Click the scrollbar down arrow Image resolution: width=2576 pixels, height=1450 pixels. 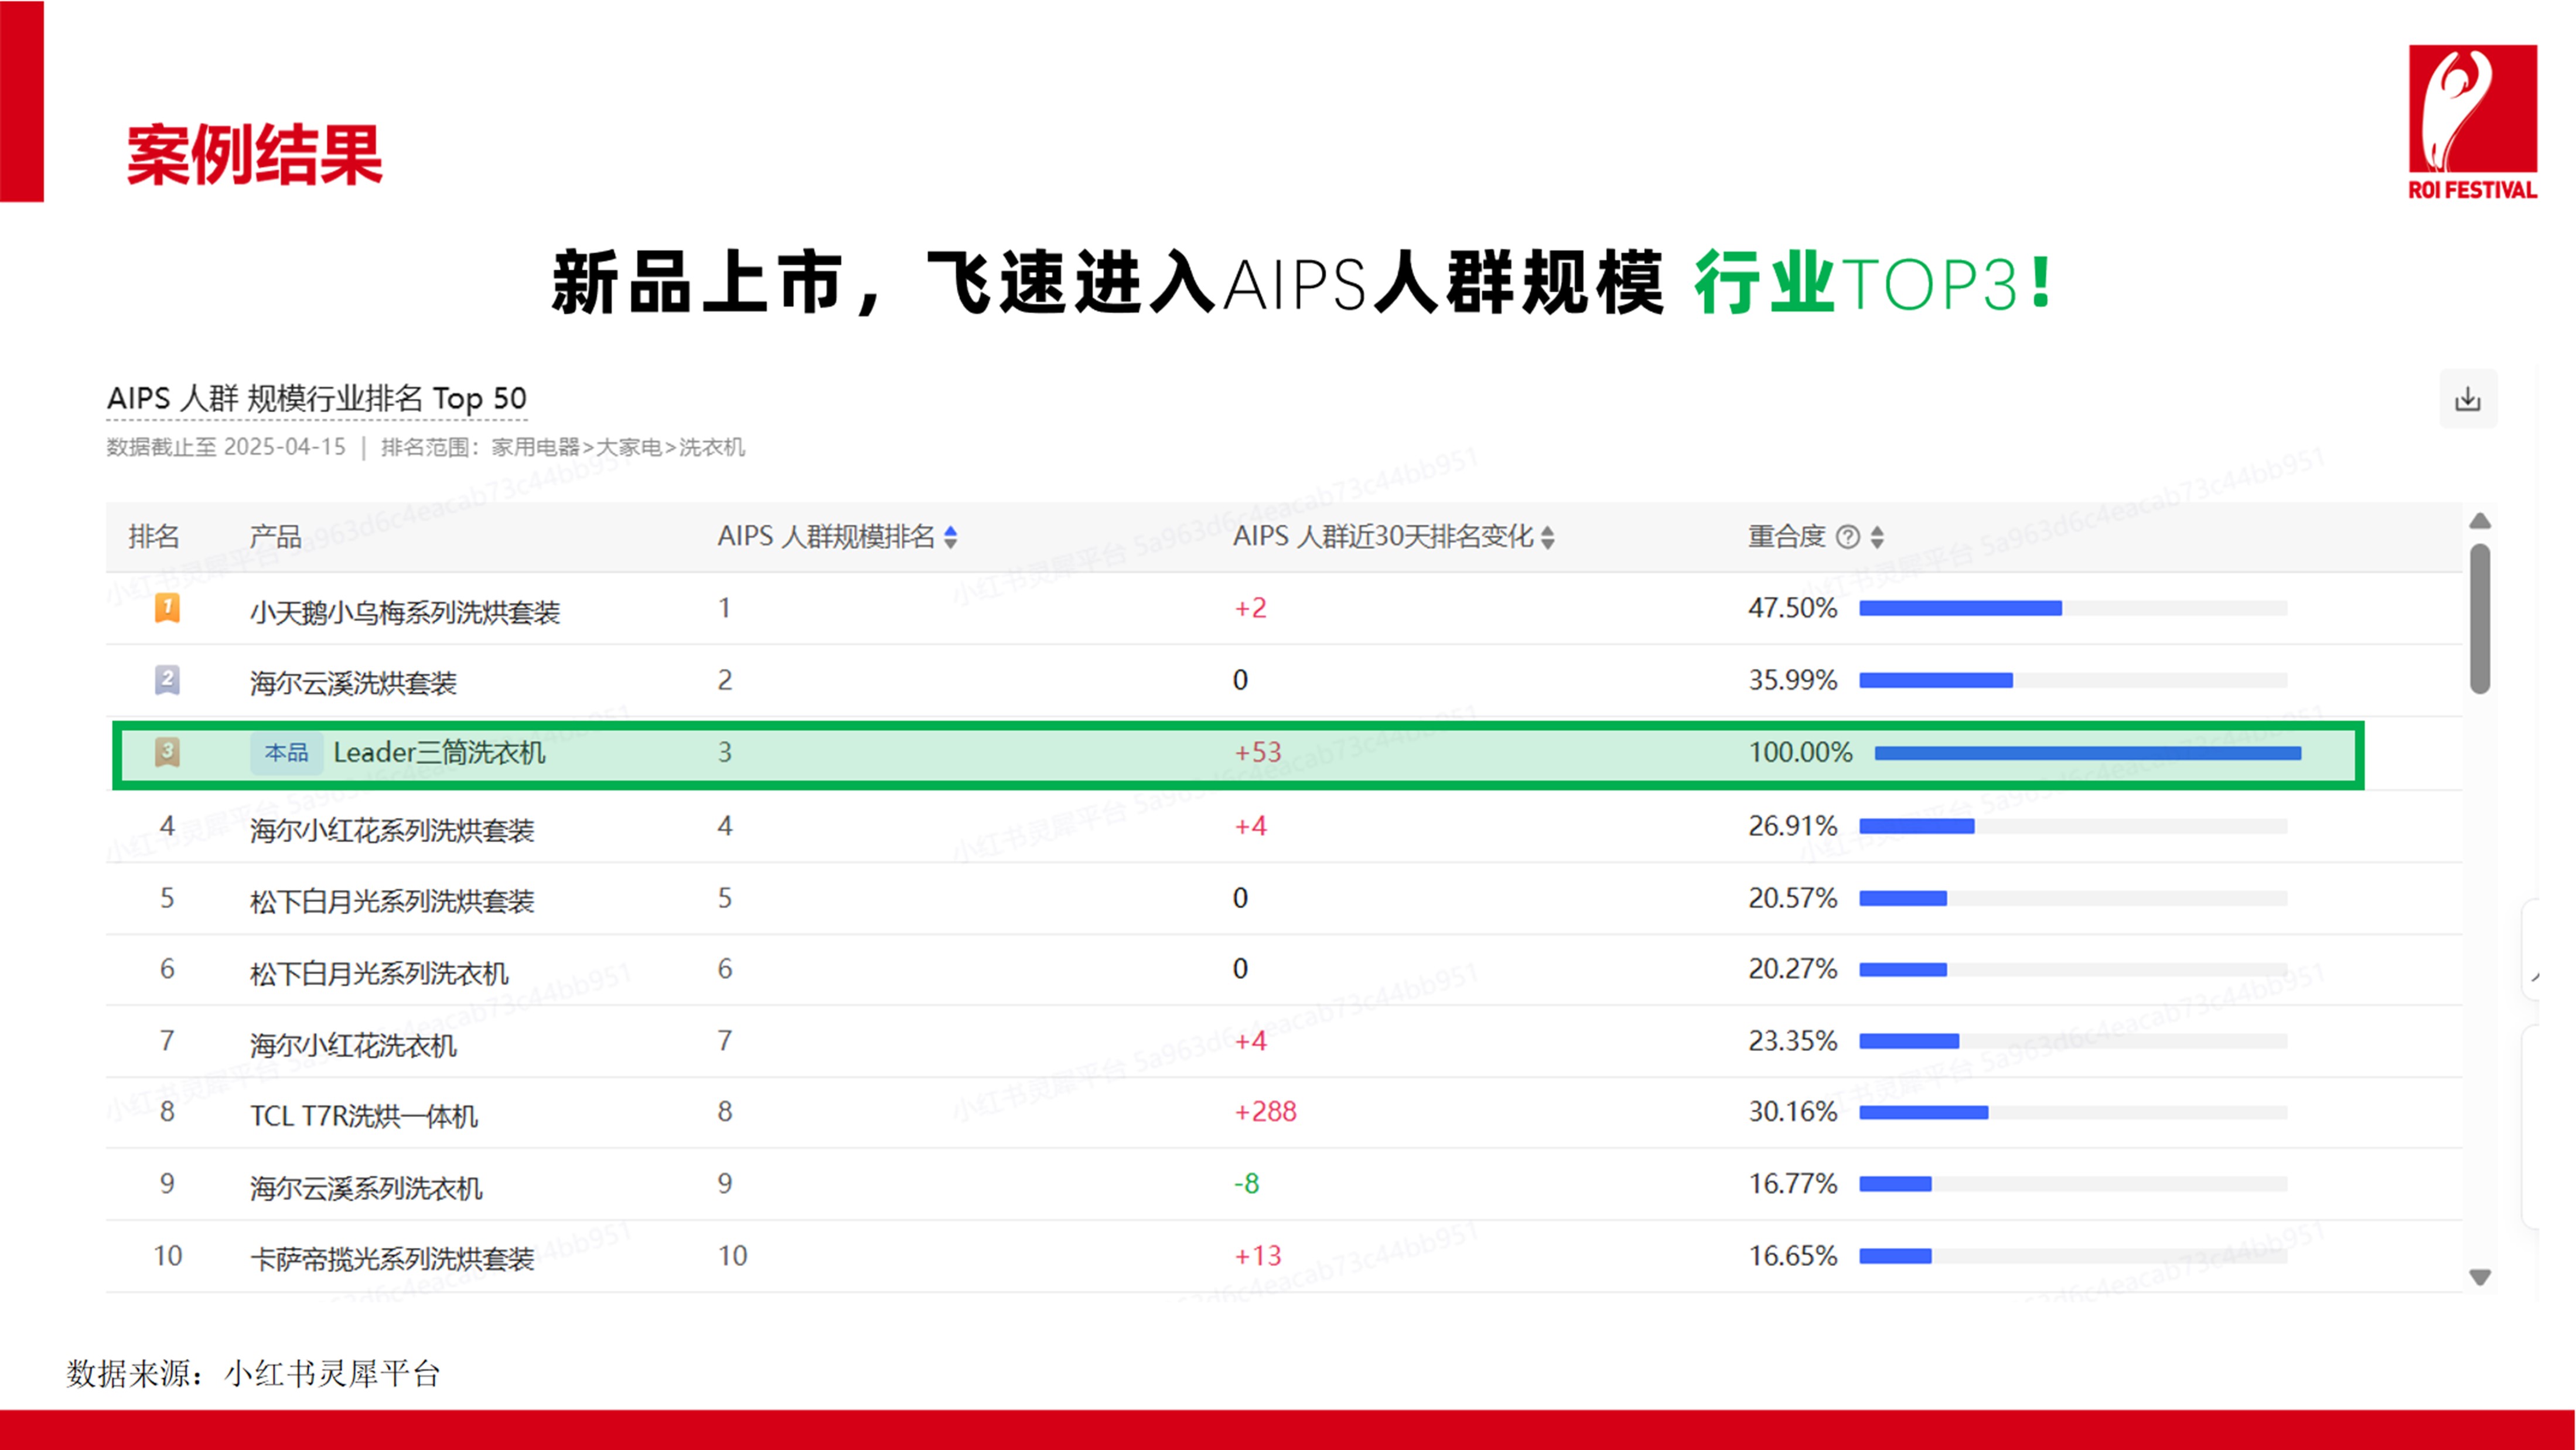pyautogui.click(x=2479, y=1277)
